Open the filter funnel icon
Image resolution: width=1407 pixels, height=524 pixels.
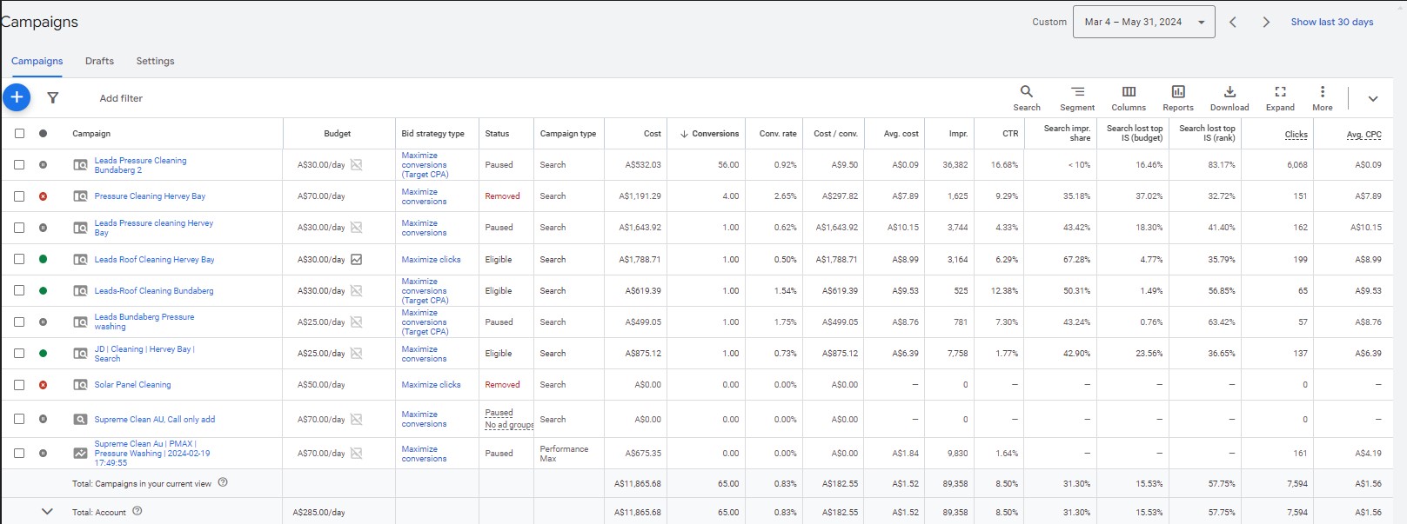(x=53, y=98)
